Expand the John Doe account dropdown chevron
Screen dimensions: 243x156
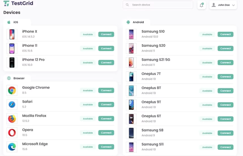click(234, 5)
